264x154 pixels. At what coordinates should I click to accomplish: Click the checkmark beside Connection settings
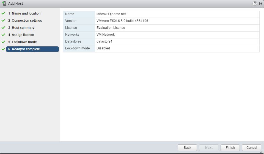(3, 21)
